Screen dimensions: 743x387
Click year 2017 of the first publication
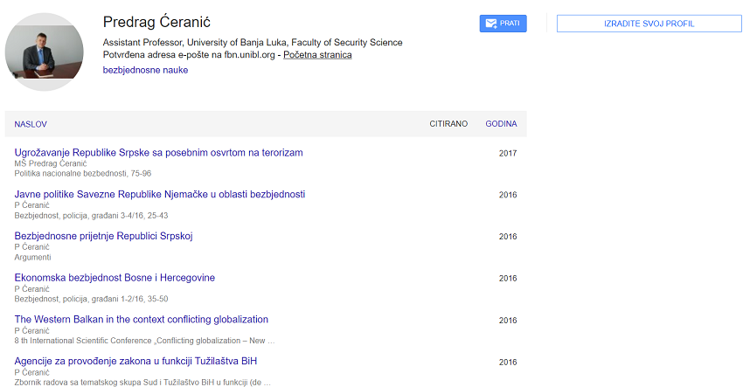(x=508, y=154)
